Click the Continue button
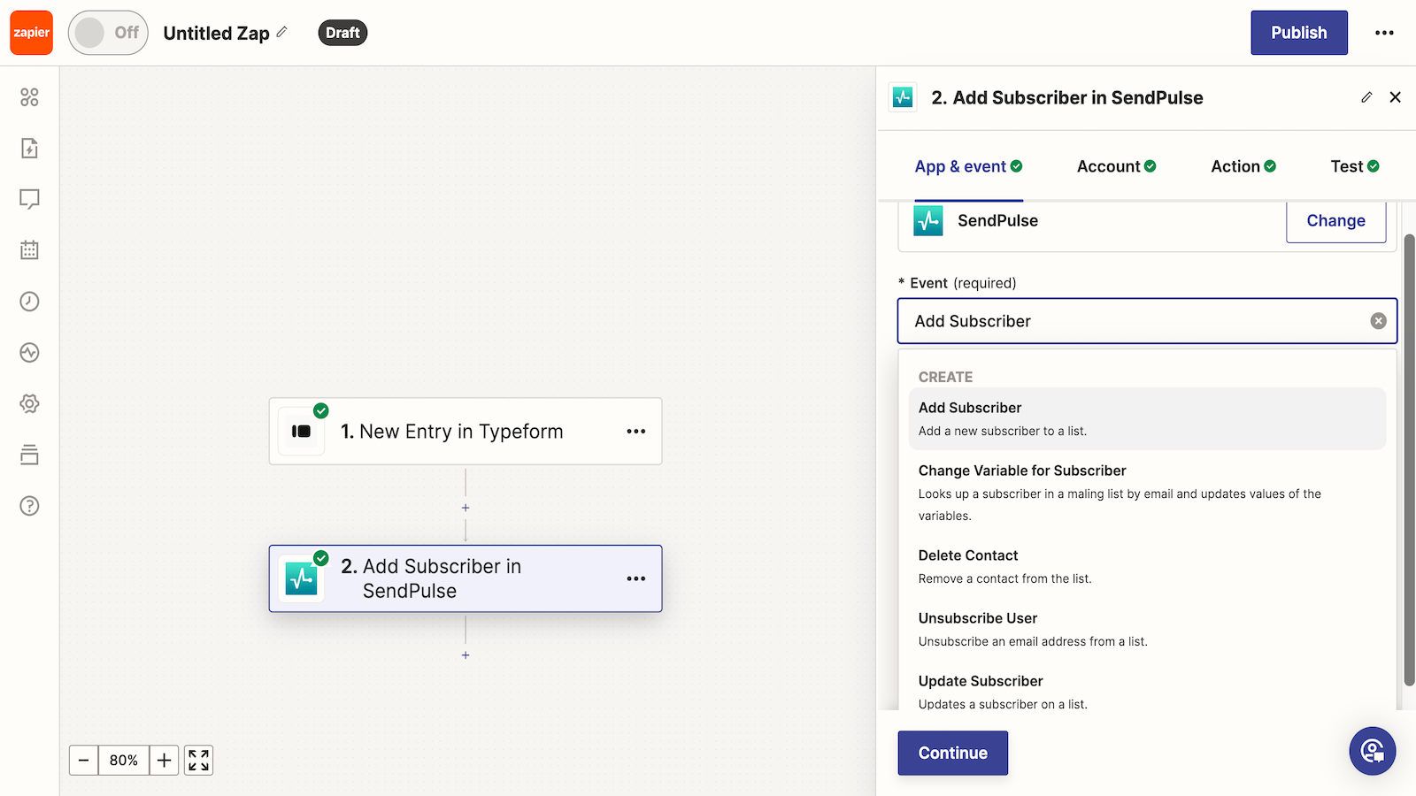This screenshot has height=796, width=1416. 952,753
